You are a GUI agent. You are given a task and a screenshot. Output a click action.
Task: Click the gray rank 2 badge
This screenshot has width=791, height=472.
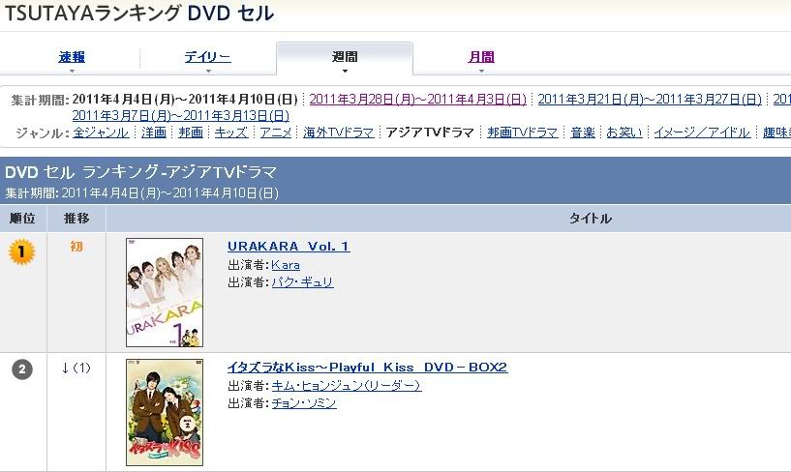click(22, 369)
